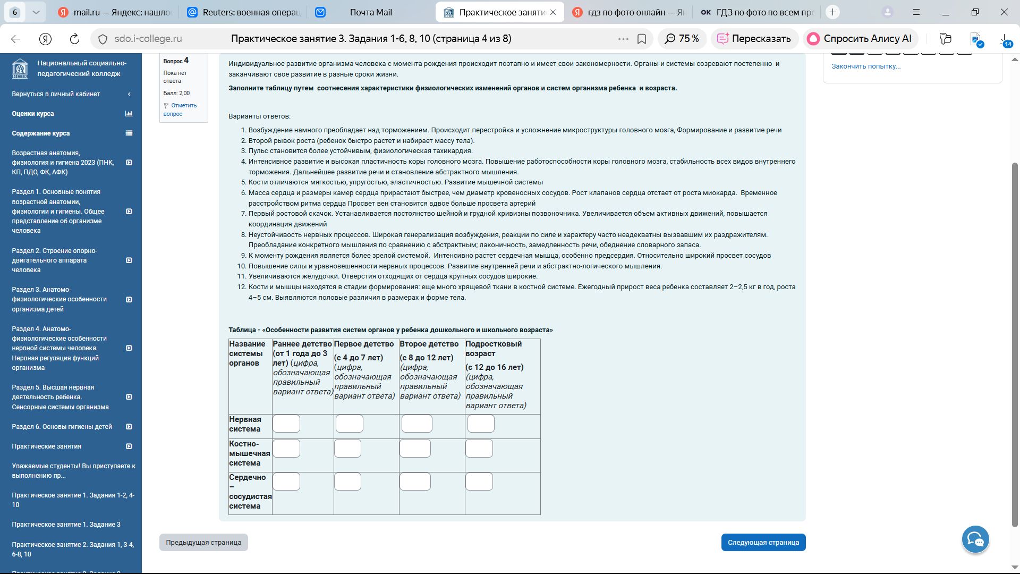This screenshot has width=1020, height=574.
Task: Click Сердечно-сосудистая система field for Первое детство
Action: (x=347, y=482)
